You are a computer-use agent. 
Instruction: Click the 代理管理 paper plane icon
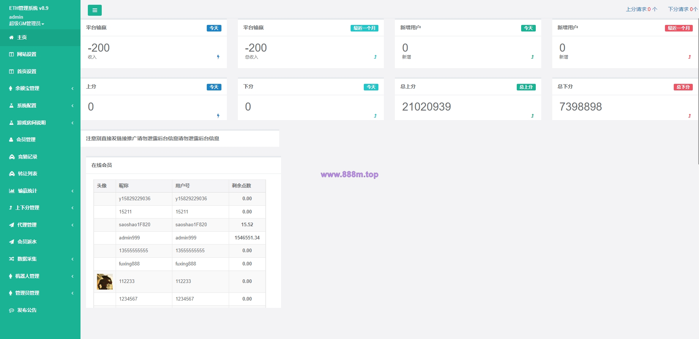click(11, 225)
